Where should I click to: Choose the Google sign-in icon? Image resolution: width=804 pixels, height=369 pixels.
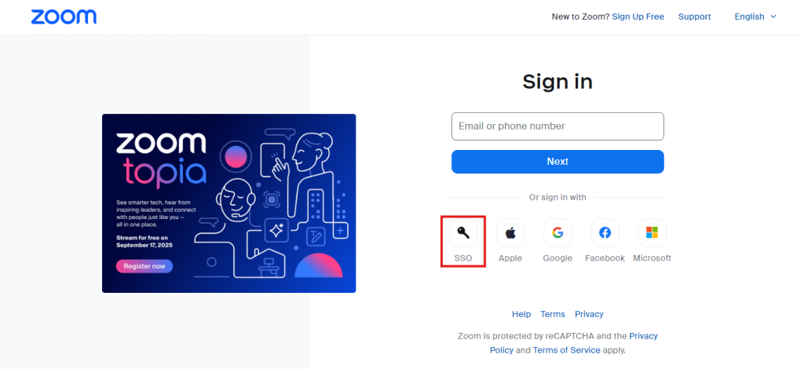(x=557, y=232)
